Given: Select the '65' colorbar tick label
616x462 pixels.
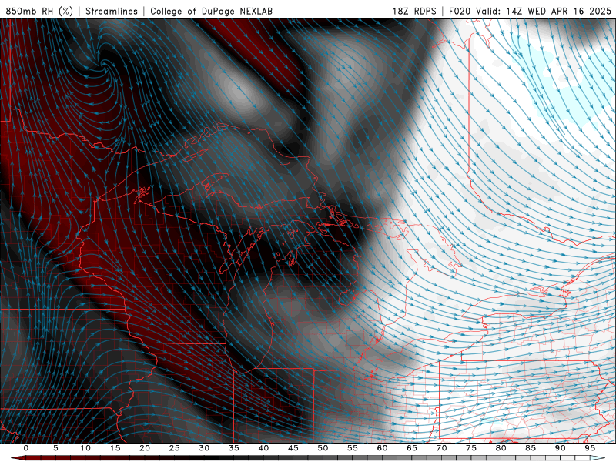Looking at the screenshot, I should (x=412, y=448).
